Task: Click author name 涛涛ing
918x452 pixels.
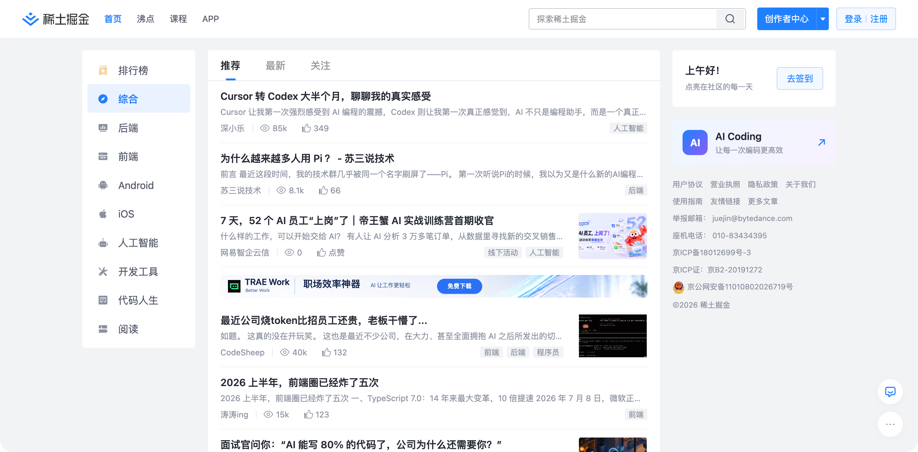Action: 234,414
